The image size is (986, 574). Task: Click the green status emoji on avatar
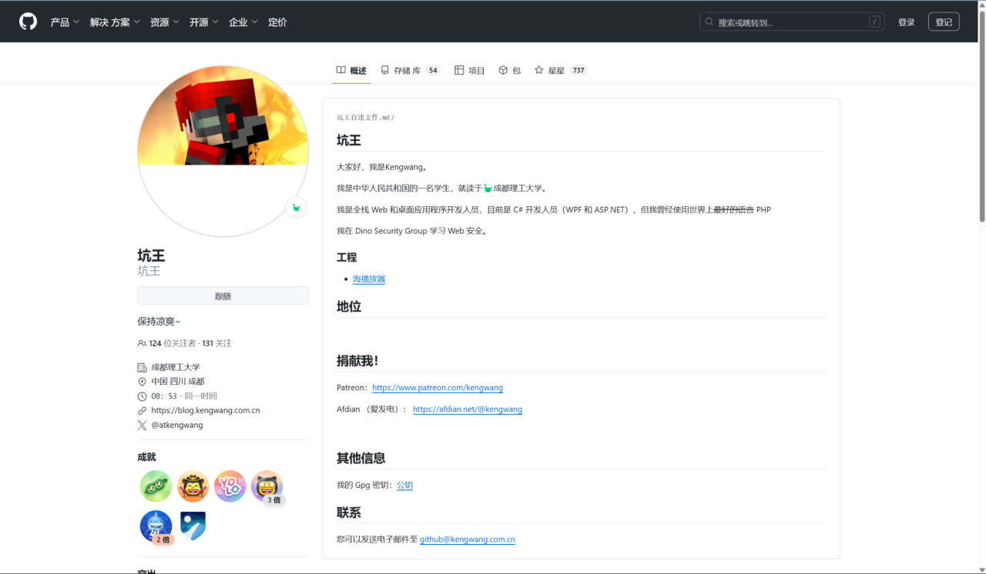(297, 208)
